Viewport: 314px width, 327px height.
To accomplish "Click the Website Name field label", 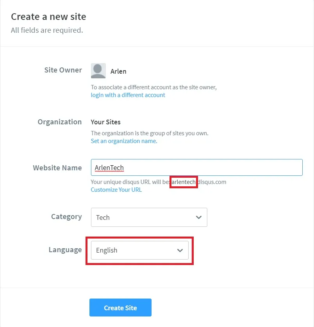I will point(57,168).
